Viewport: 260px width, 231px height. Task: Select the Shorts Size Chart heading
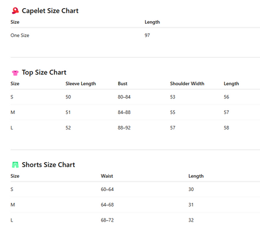(48, 165)
